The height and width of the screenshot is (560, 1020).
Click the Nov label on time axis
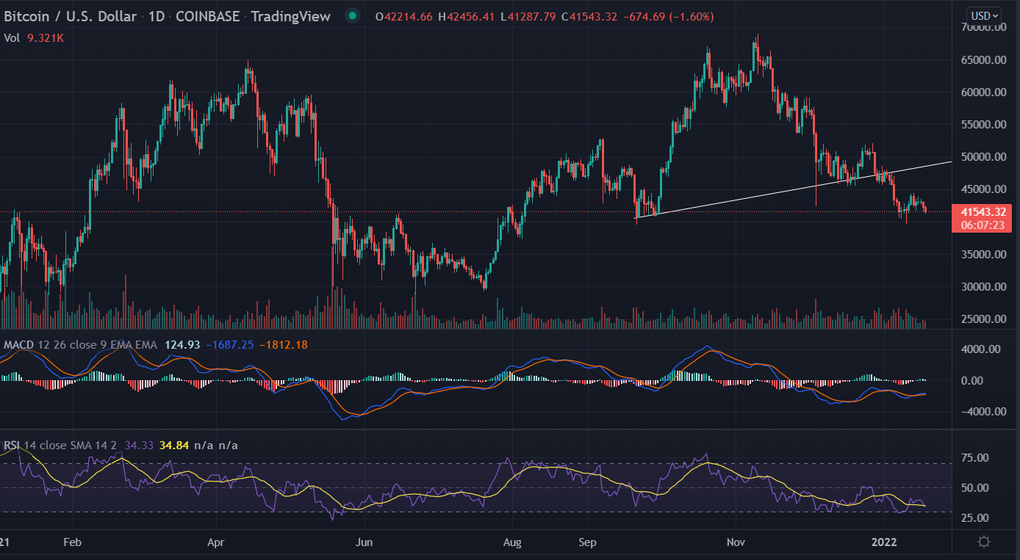(x=736, y=543)
